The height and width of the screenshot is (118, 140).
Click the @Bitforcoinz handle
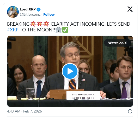[x=30, y=14]
